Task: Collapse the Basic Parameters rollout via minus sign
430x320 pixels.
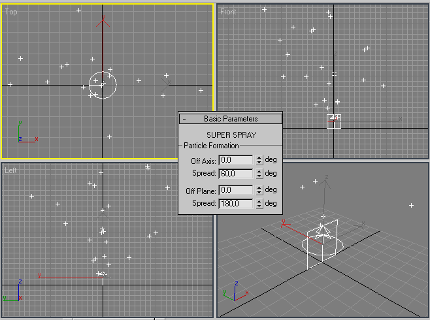Action: pyautogui.click(x=185, y=119)
